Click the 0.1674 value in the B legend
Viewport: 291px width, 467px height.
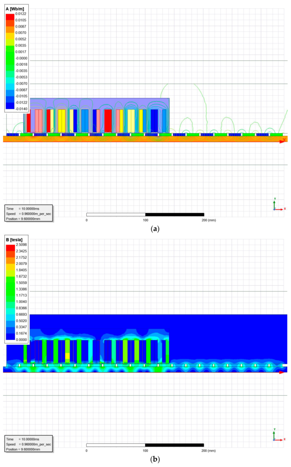[x=21, y=333]
